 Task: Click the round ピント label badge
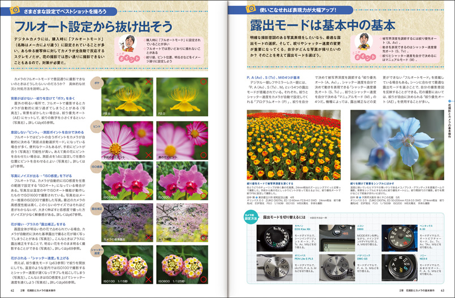[97, 126]
